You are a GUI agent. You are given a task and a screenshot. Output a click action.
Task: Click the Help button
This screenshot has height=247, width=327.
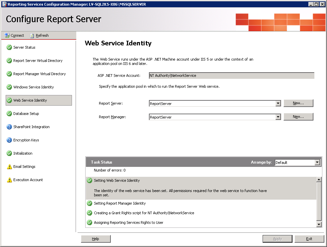pos(96,239)
